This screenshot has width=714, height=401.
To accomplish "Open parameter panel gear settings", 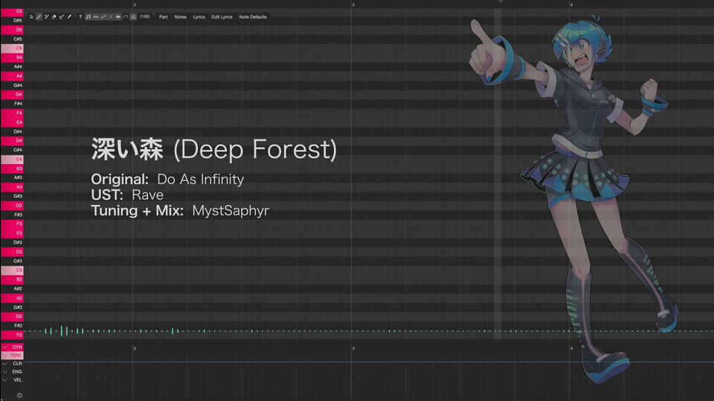I will click(x=19, y=395).
